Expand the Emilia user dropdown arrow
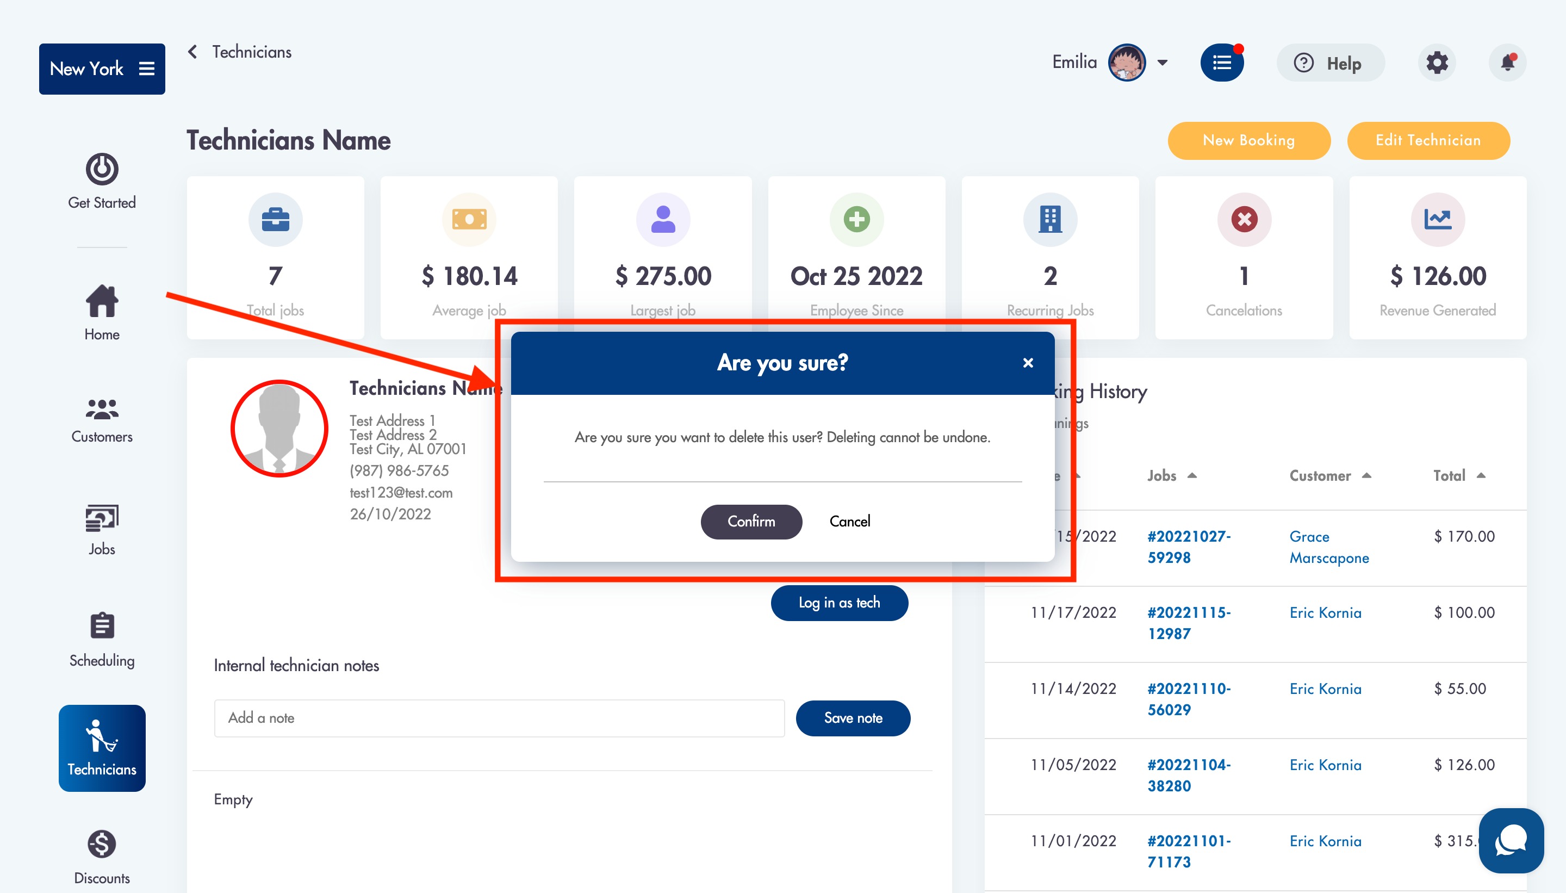Image resolution: width=1566 pixels, height=893 pixels. 1163,63
